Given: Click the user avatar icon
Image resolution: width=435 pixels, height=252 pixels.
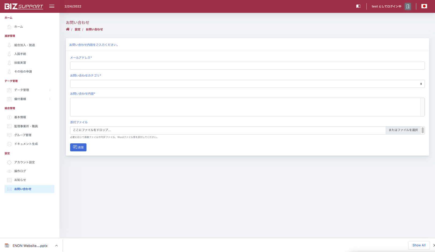Looking at the screenshot, I should [x=407, y=6].
